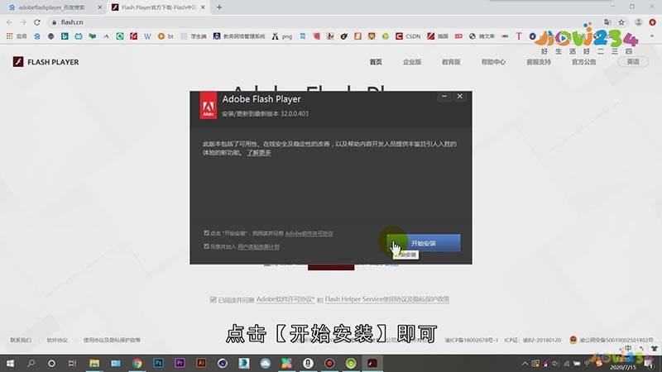Click the site lock icon in address bar
This screenshot has height=372, width=662.
tap(54, 22)
